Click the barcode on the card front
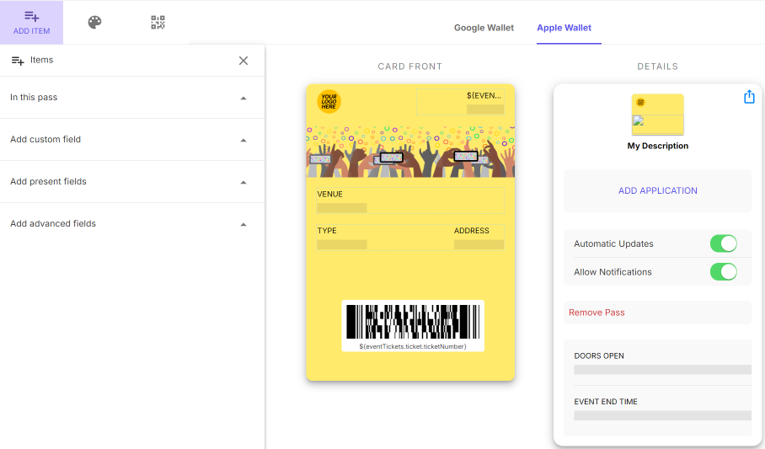The image size is (765, 449). point(413,322)
